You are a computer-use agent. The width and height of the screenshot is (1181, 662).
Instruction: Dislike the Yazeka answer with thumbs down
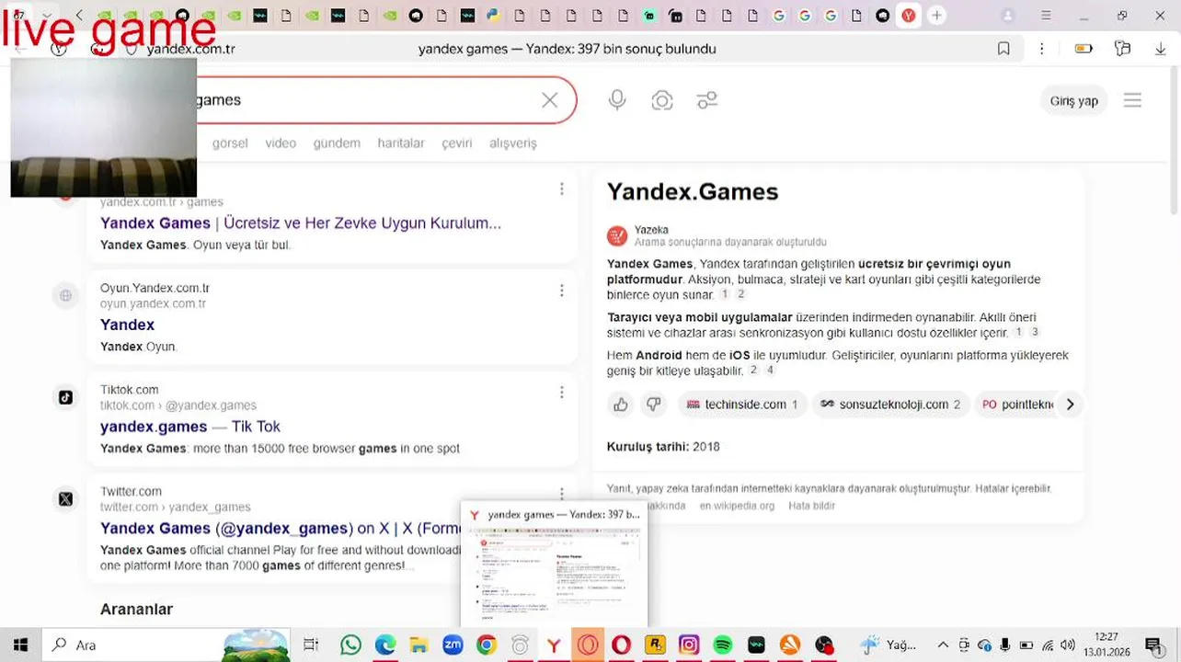click(654, 405)
